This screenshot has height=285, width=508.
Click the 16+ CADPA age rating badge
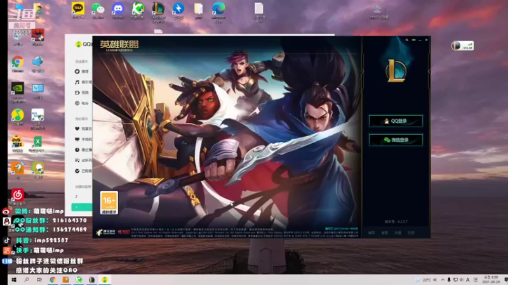coord(109,203)
